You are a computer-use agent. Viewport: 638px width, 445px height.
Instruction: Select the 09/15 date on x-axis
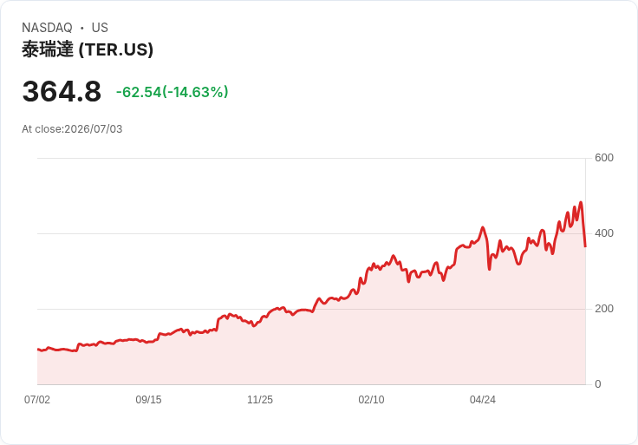pyautogui.click(x=148, y=400)
